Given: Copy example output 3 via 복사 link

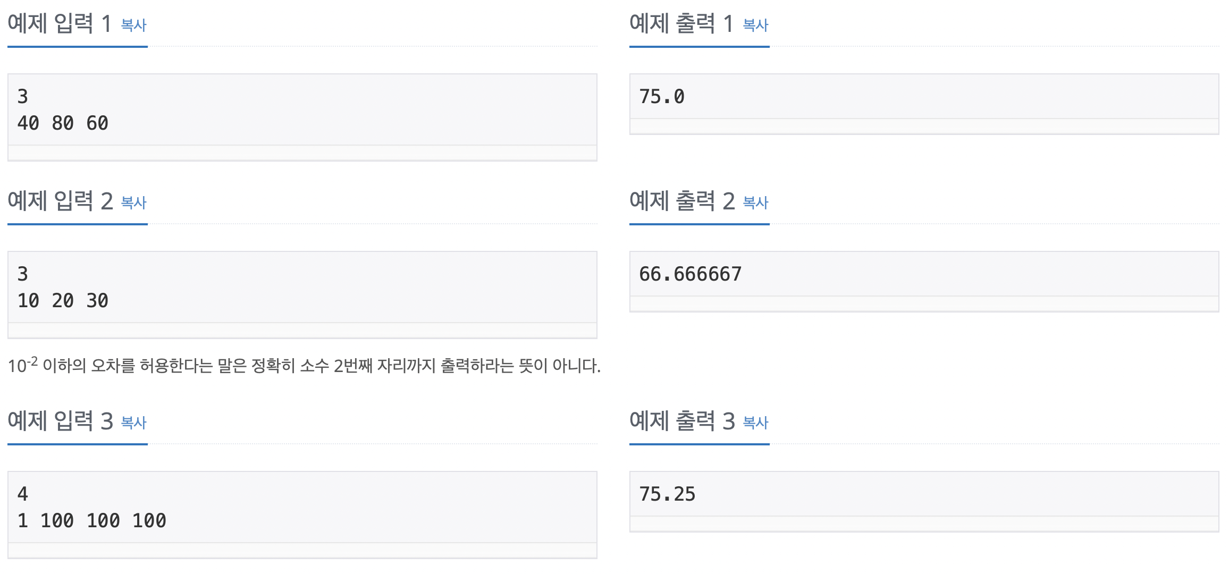Looking at the screenshot, I should [755, 423].
